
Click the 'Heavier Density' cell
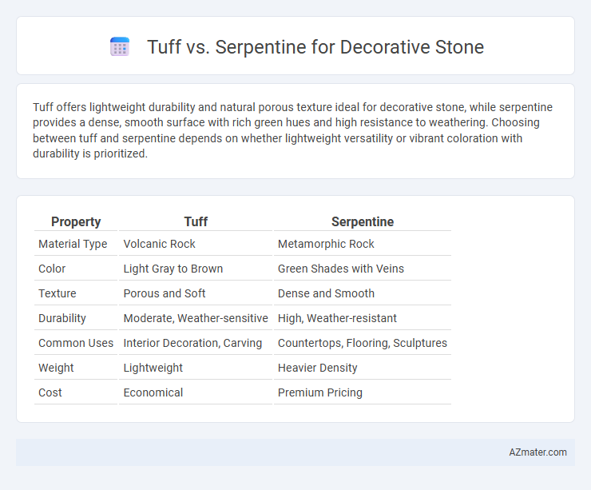coord(317,368)
